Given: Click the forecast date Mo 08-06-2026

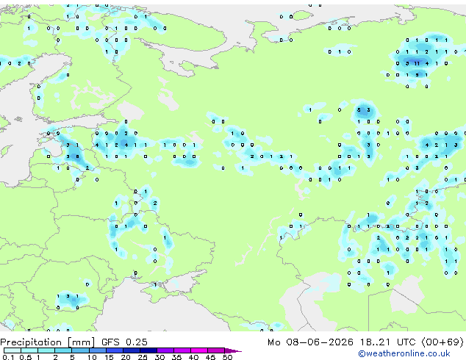Looking at the screenshot, I should tap(310, 342).
